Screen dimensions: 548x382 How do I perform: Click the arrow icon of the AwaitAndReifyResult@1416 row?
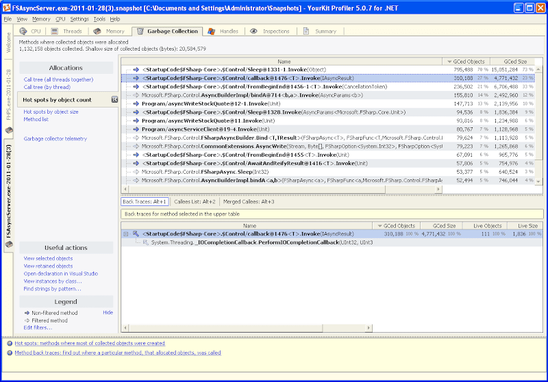click(136, 164)
